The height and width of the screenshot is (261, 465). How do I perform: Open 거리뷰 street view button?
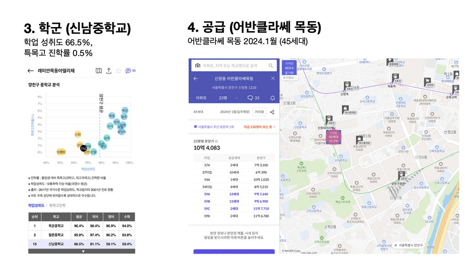[259, 112]
